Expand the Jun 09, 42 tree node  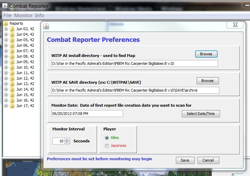tap(6, 62)
